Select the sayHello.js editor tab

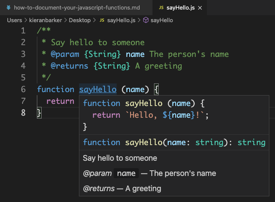coord(180,7)
